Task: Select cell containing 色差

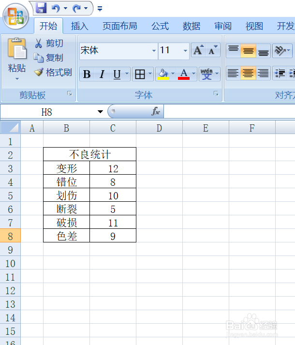Action: [66, 236]
